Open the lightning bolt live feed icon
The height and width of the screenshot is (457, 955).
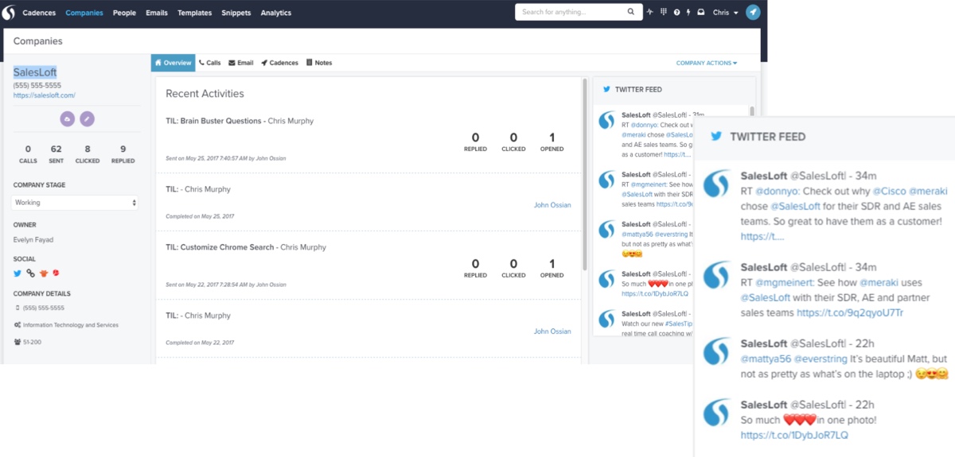point(688,13)
